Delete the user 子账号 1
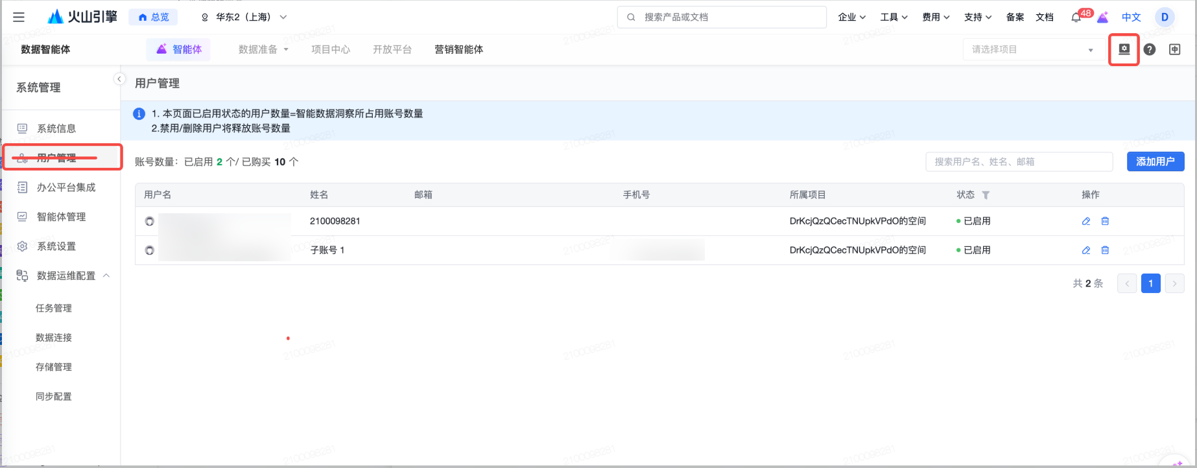1197x468 pixels. tap(1105, 250)
